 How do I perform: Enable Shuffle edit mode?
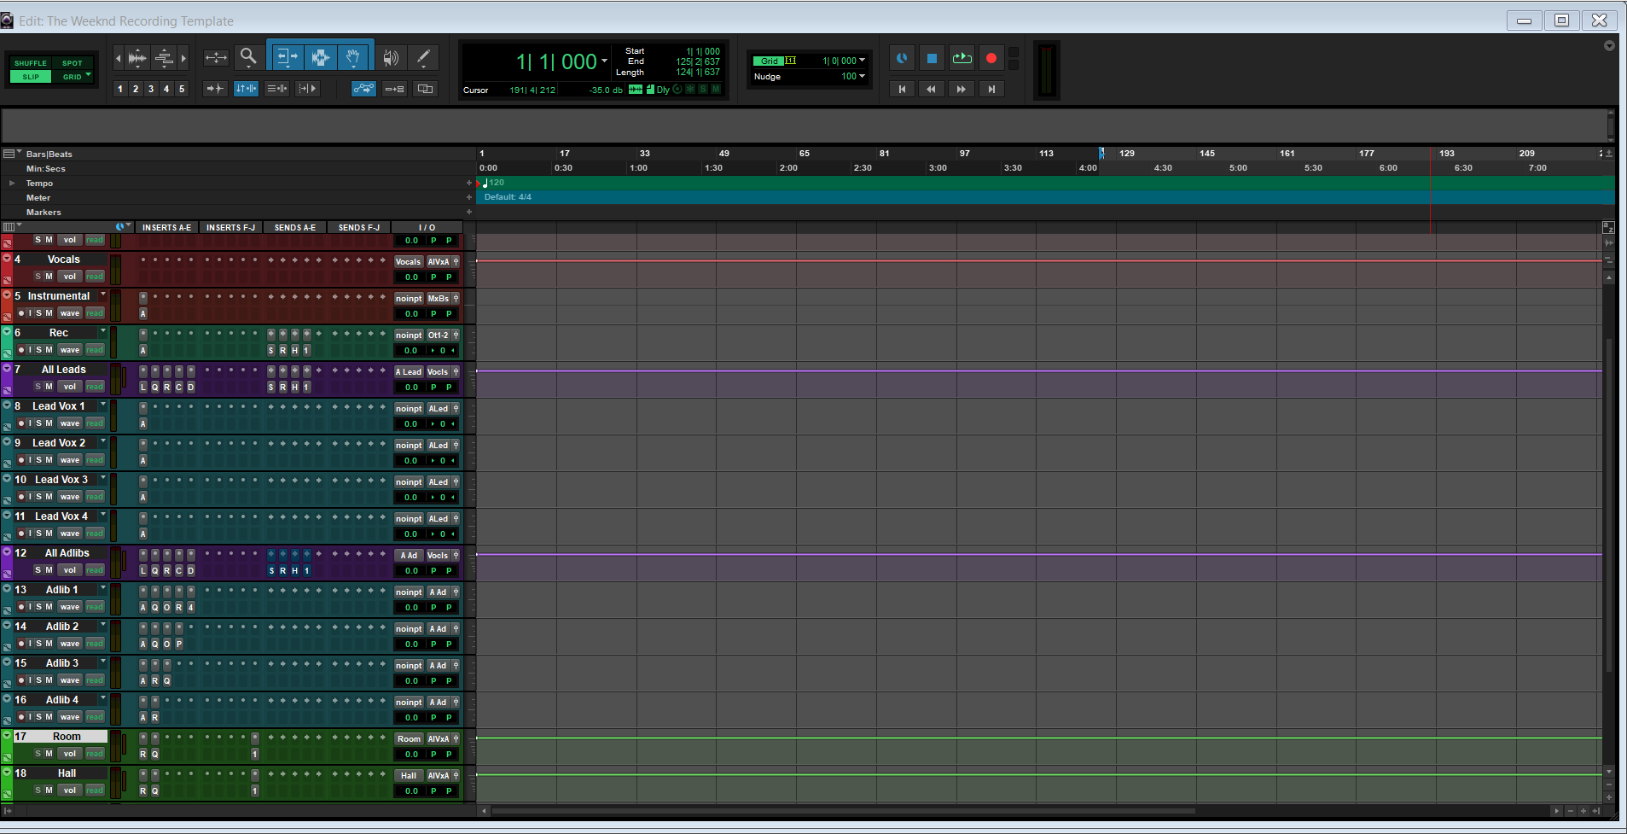tap(31, 63)
